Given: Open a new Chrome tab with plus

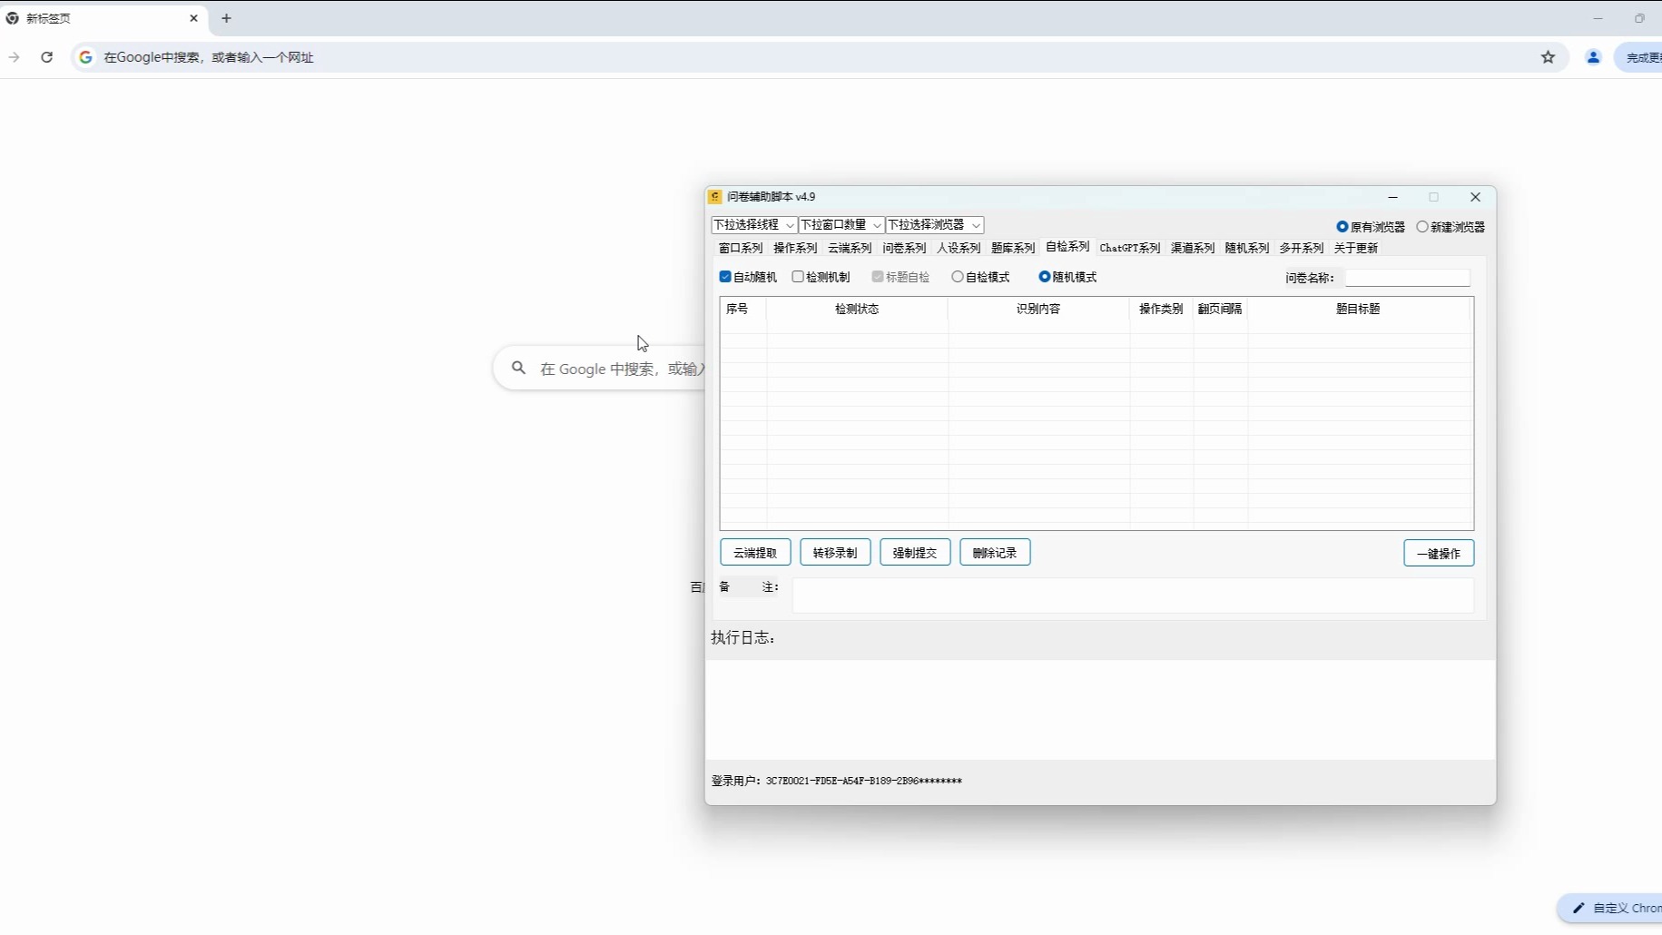Looking at the screenshot, I should (227, 18).
